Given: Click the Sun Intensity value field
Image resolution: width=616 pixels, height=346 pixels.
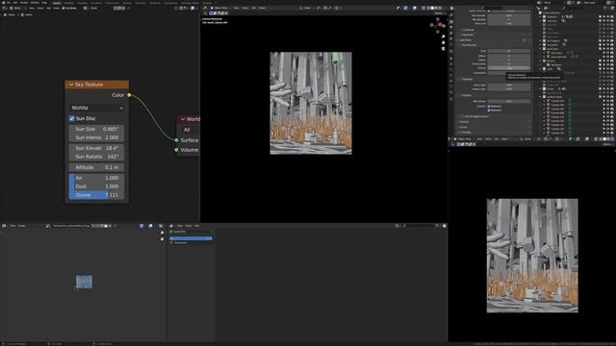Looking at the screenshot, I should point(96,137).
